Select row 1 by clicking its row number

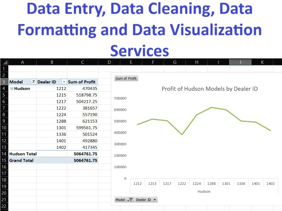tap(4, 69)
